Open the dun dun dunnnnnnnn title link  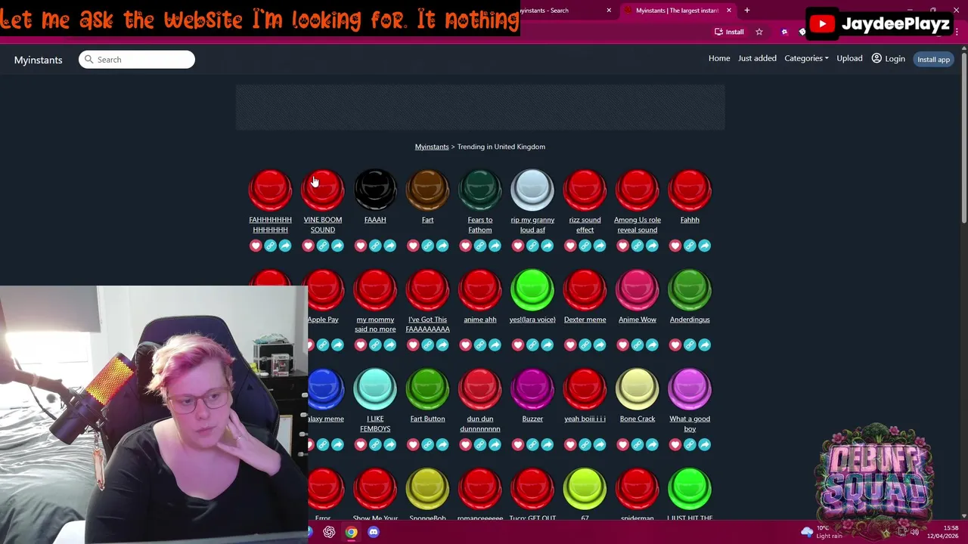coord(480,424)
